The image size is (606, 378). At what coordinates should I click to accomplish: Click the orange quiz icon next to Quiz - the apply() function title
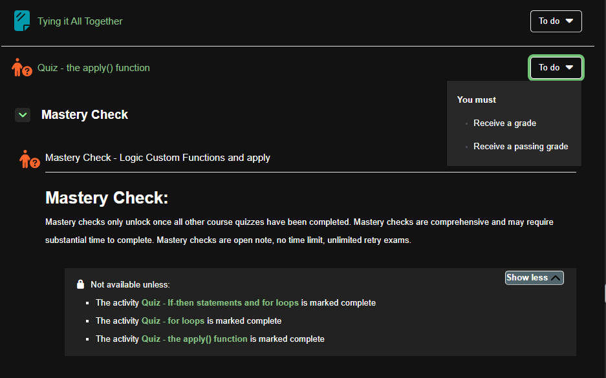click(x=22, y=68)
